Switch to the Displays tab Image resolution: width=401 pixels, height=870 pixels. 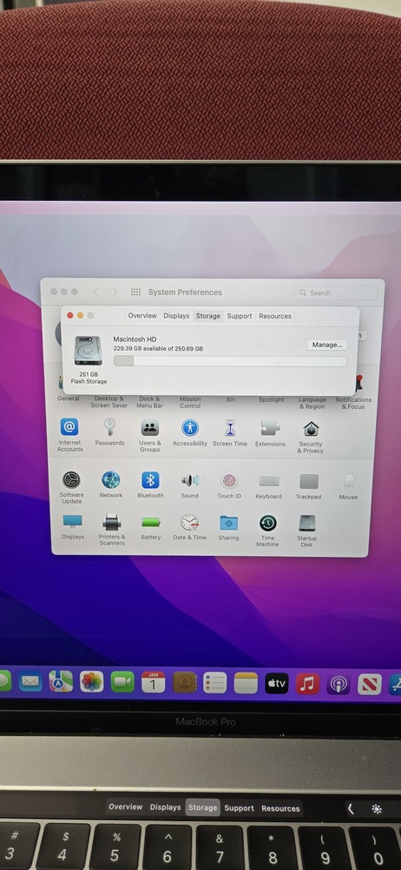[176, 316]
